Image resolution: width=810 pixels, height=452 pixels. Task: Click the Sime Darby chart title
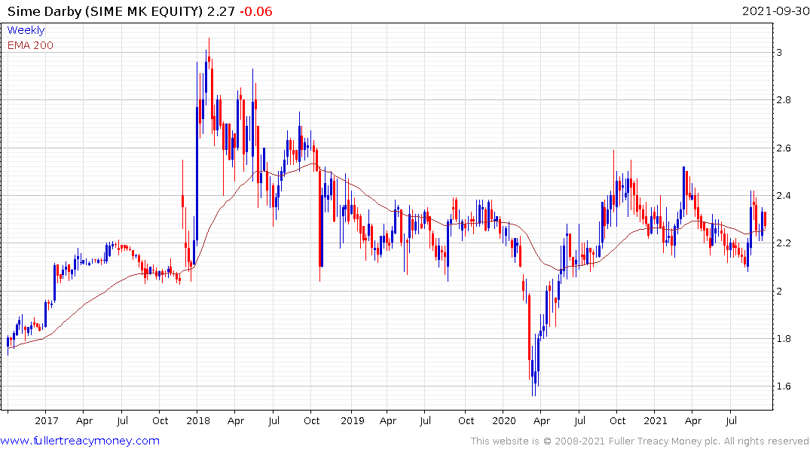(x=121, y=11)
